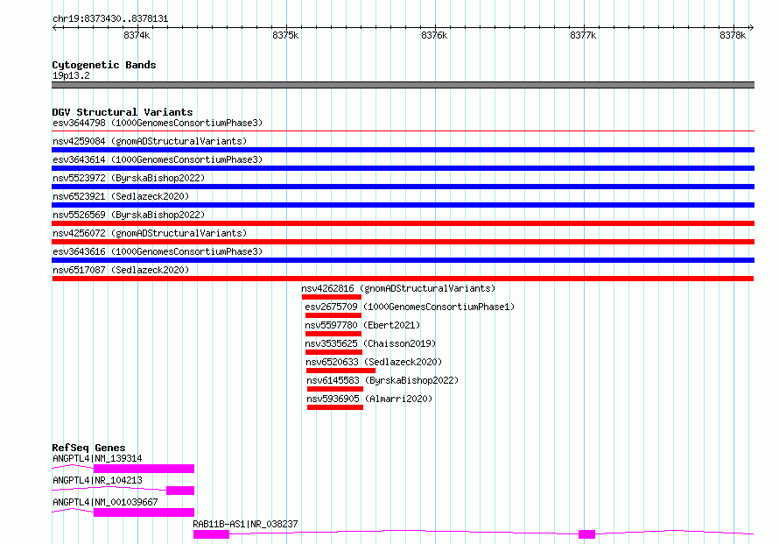Select the red bar under nsv5526569
Viewport: 779px width, 544px height.
tap(403, 223)
